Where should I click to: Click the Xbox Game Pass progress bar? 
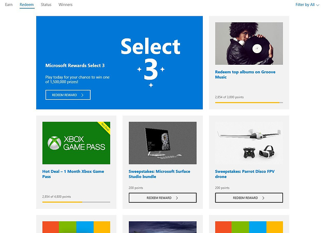(x=76, y=202)
